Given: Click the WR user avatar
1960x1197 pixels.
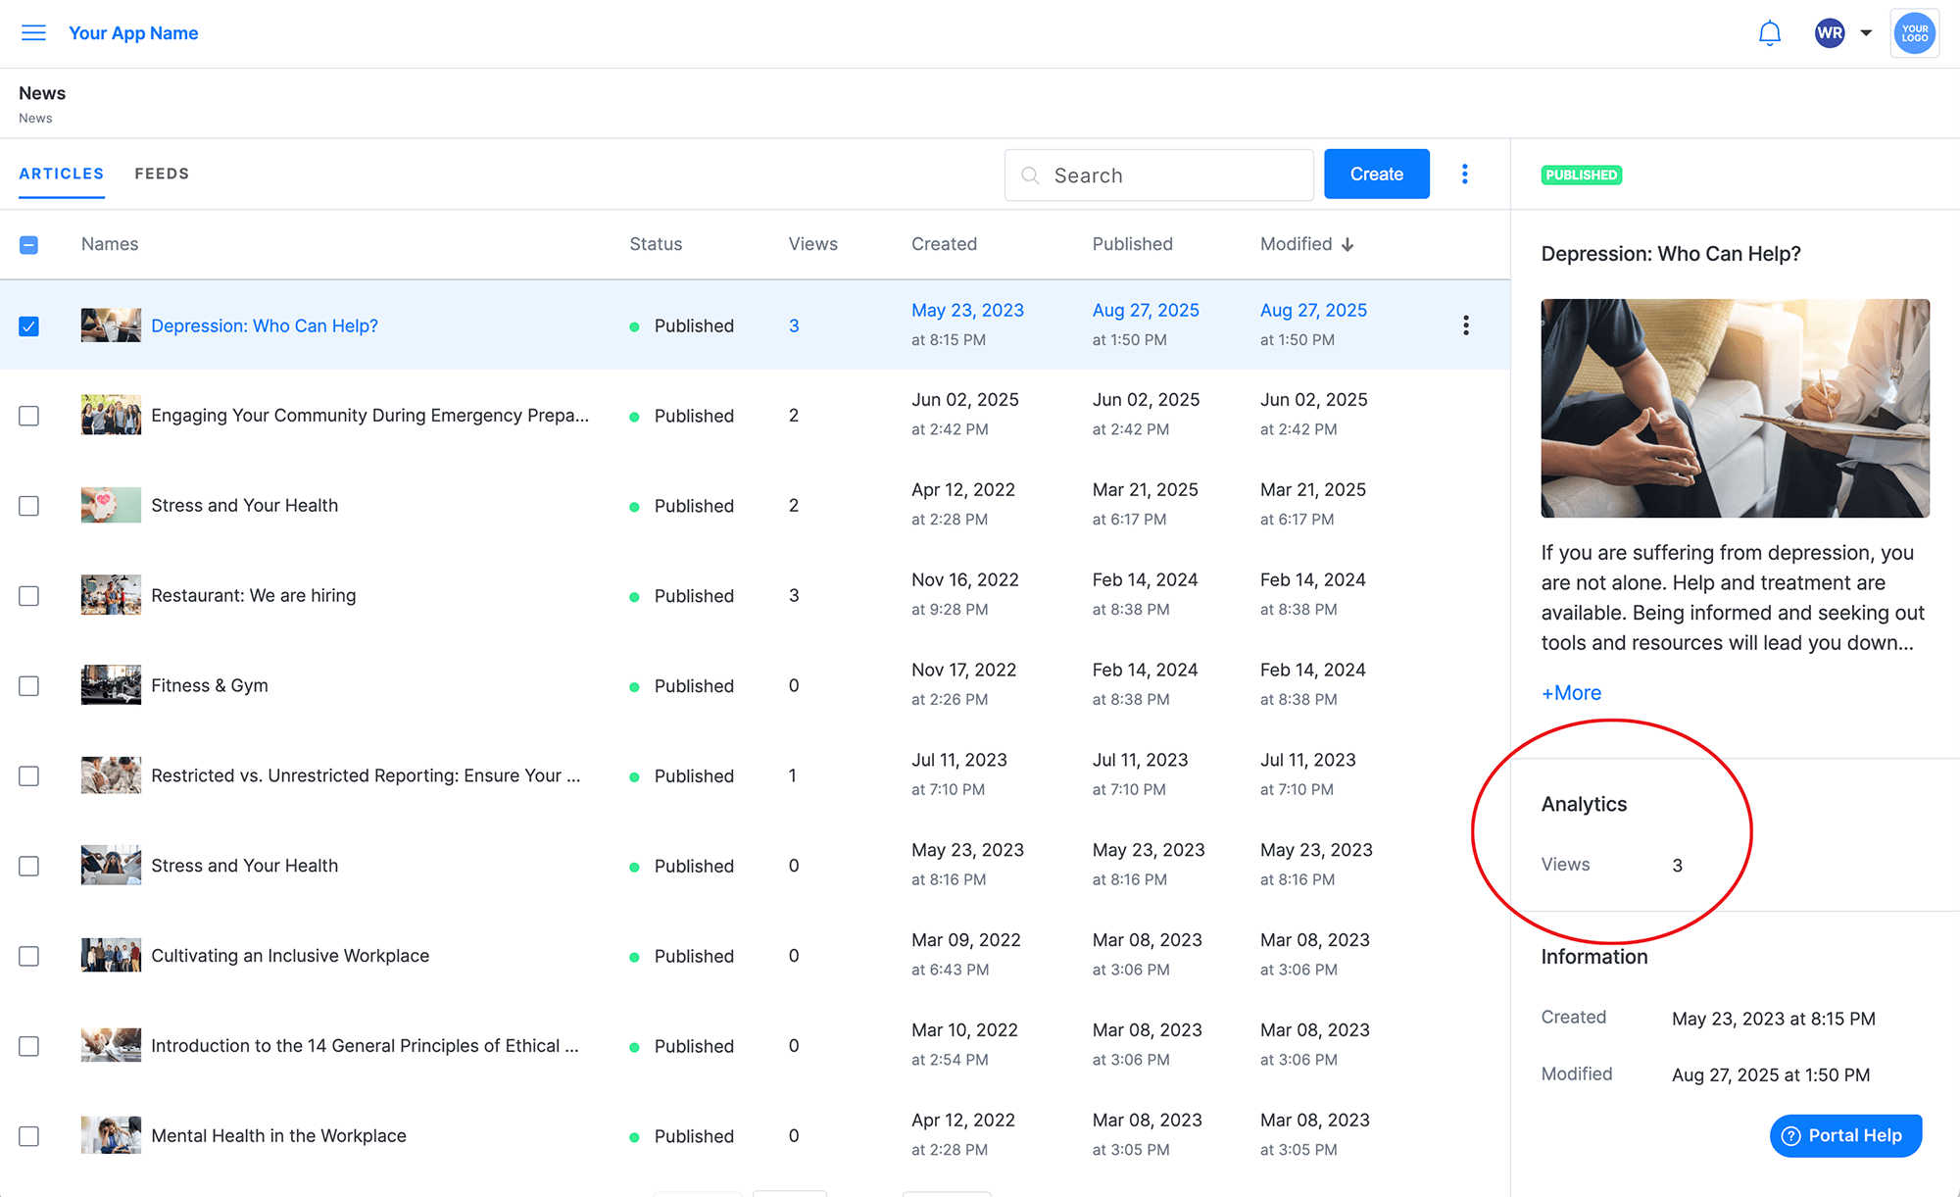Looking at the screenshot, I should click(1829, 33).
